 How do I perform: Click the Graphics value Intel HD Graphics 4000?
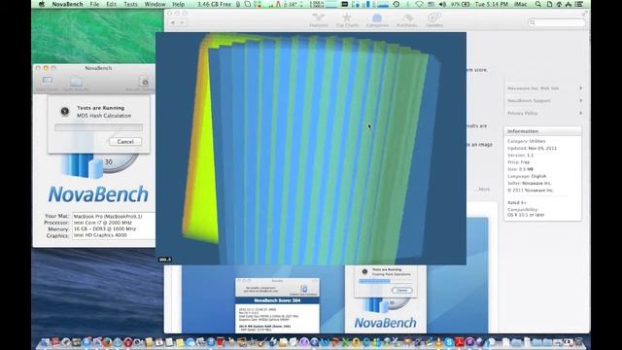point(100,235)
